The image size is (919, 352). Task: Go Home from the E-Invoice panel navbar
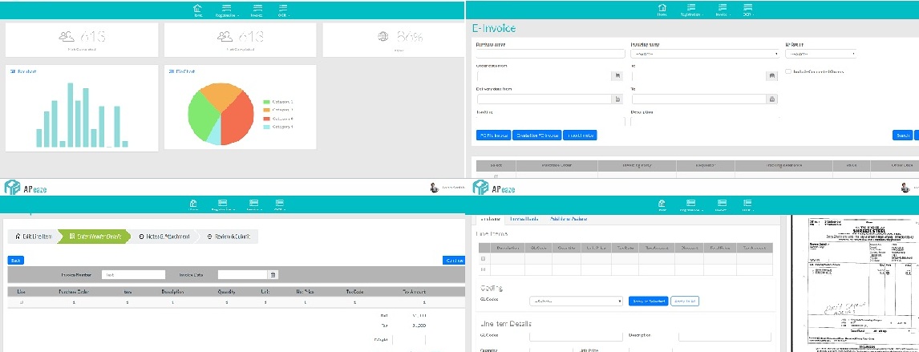click(x=662, y=10)
